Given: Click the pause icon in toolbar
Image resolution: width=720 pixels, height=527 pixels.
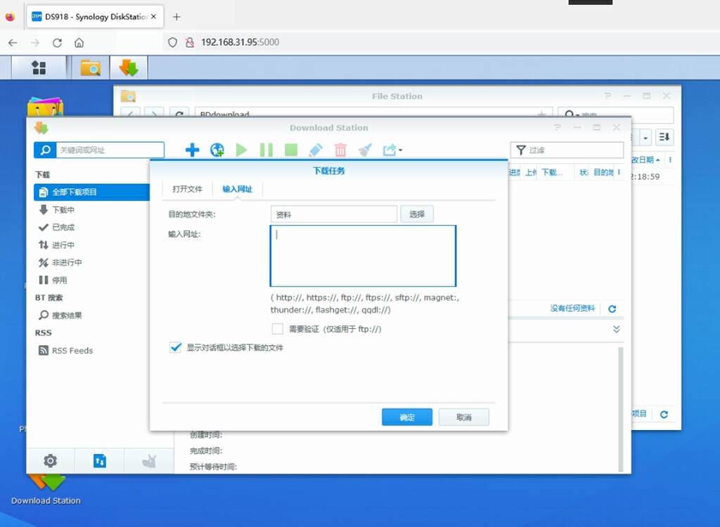Looking at the screenshot, I should (x=266, y=150).
